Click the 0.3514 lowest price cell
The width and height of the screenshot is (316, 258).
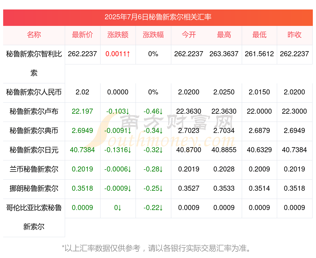(259, 188)
